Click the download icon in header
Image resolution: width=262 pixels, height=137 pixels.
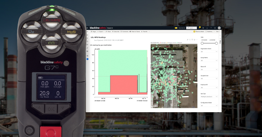tap(207, 28)
